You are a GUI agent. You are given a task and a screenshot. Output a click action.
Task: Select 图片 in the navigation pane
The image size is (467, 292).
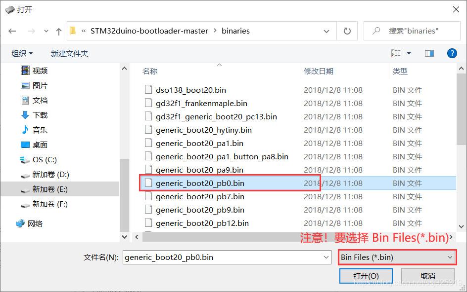click(40, 85)
